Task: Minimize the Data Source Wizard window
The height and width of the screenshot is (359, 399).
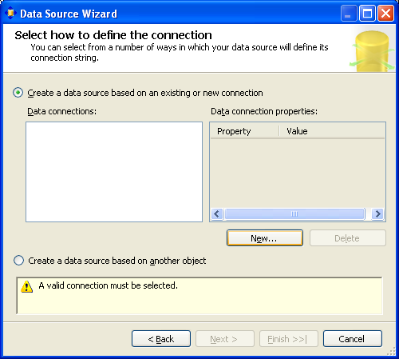Action: [349, 14]
